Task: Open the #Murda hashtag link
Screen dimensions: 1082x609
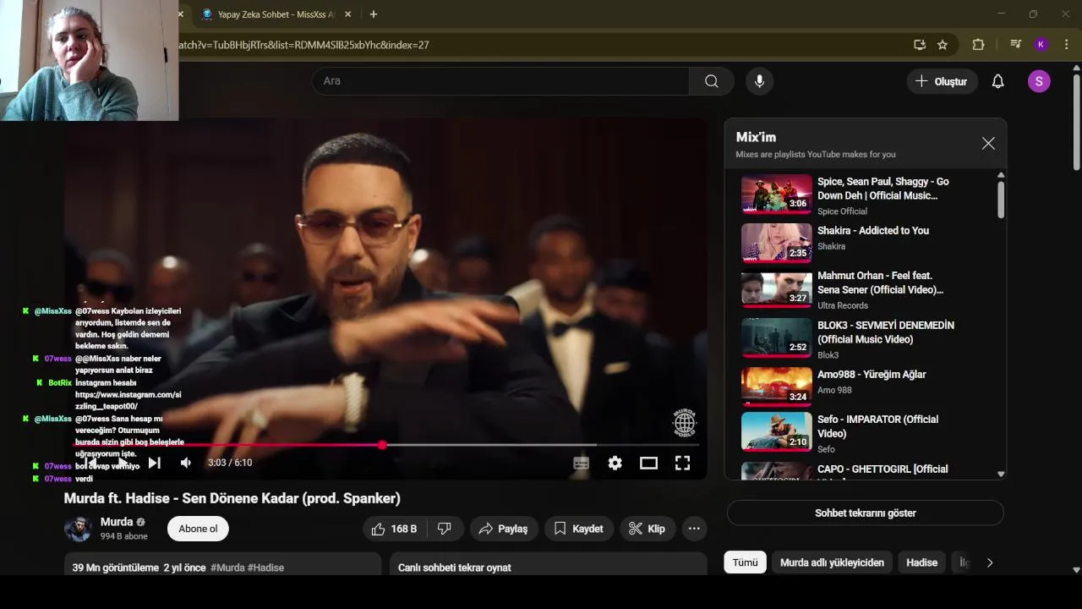Action: point(227,568)
